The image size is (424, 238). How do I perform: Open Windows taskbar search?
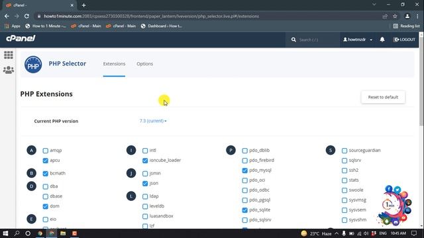point(17,233)
